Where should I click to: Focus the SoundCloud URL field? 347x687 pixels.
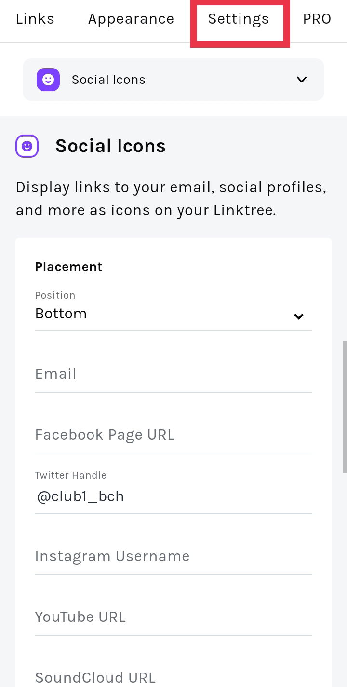pyautogui.click(x=173, y=678)
